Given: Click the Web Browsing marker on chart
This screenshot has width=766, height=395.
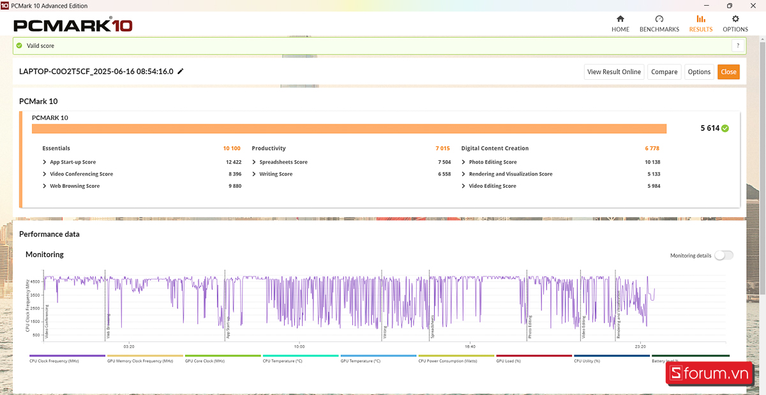Looking at the screenshot, I should click(x=108, y=325).
